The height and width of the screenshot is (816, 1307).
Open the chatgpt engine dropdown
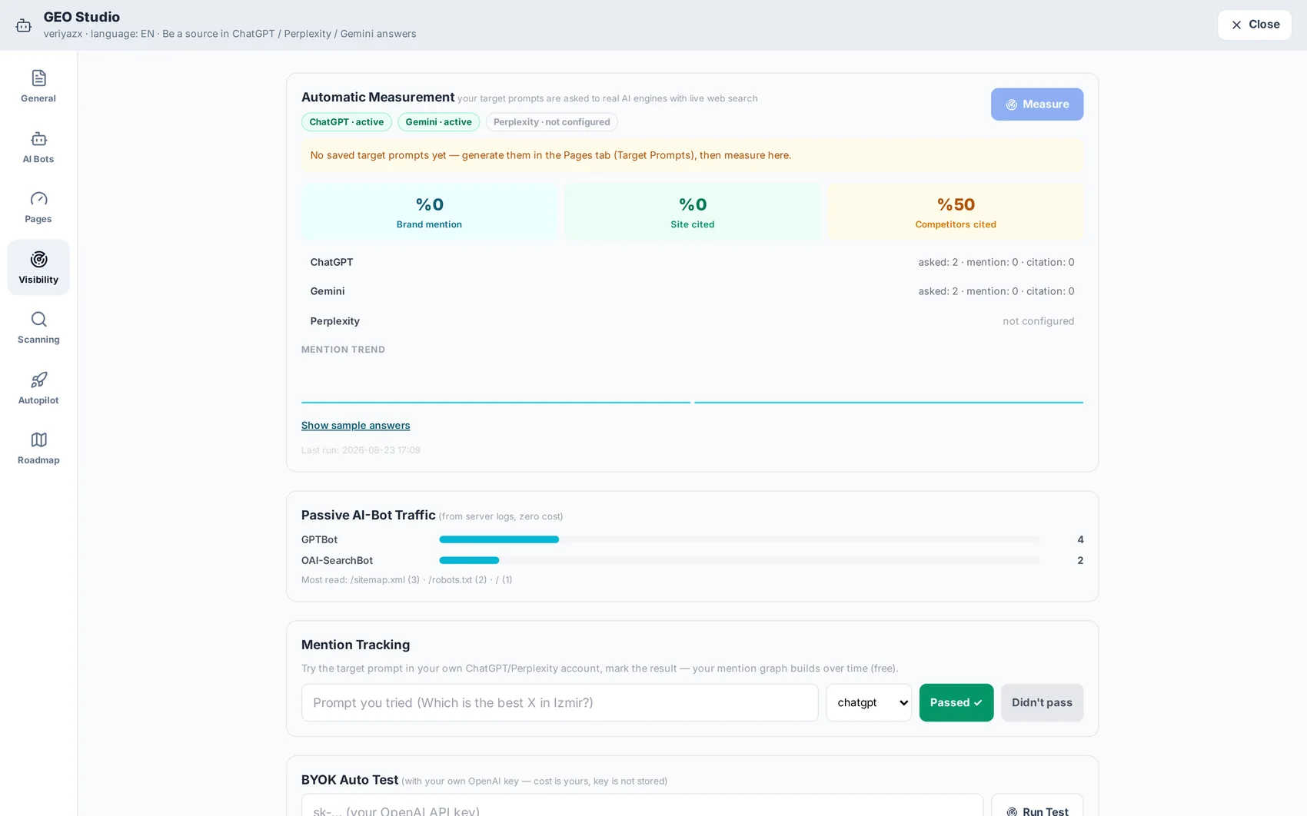click(x=869, y=702)
